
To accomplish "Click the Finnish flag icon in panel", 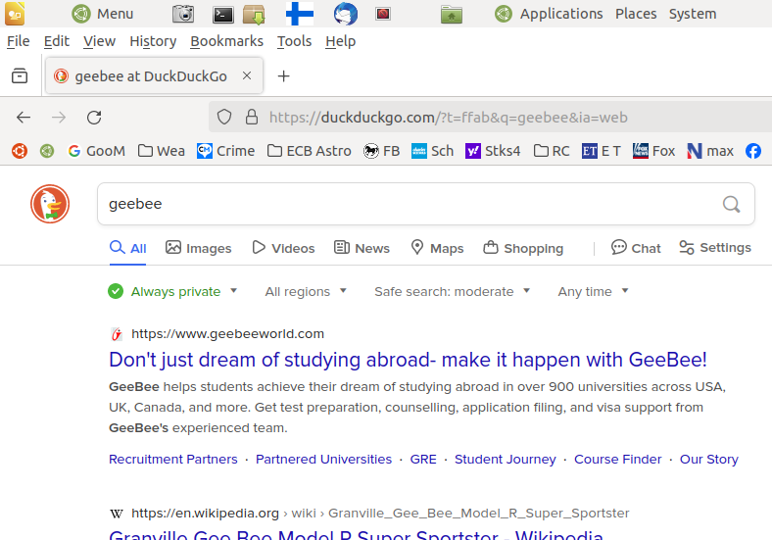I will (300, 14).
